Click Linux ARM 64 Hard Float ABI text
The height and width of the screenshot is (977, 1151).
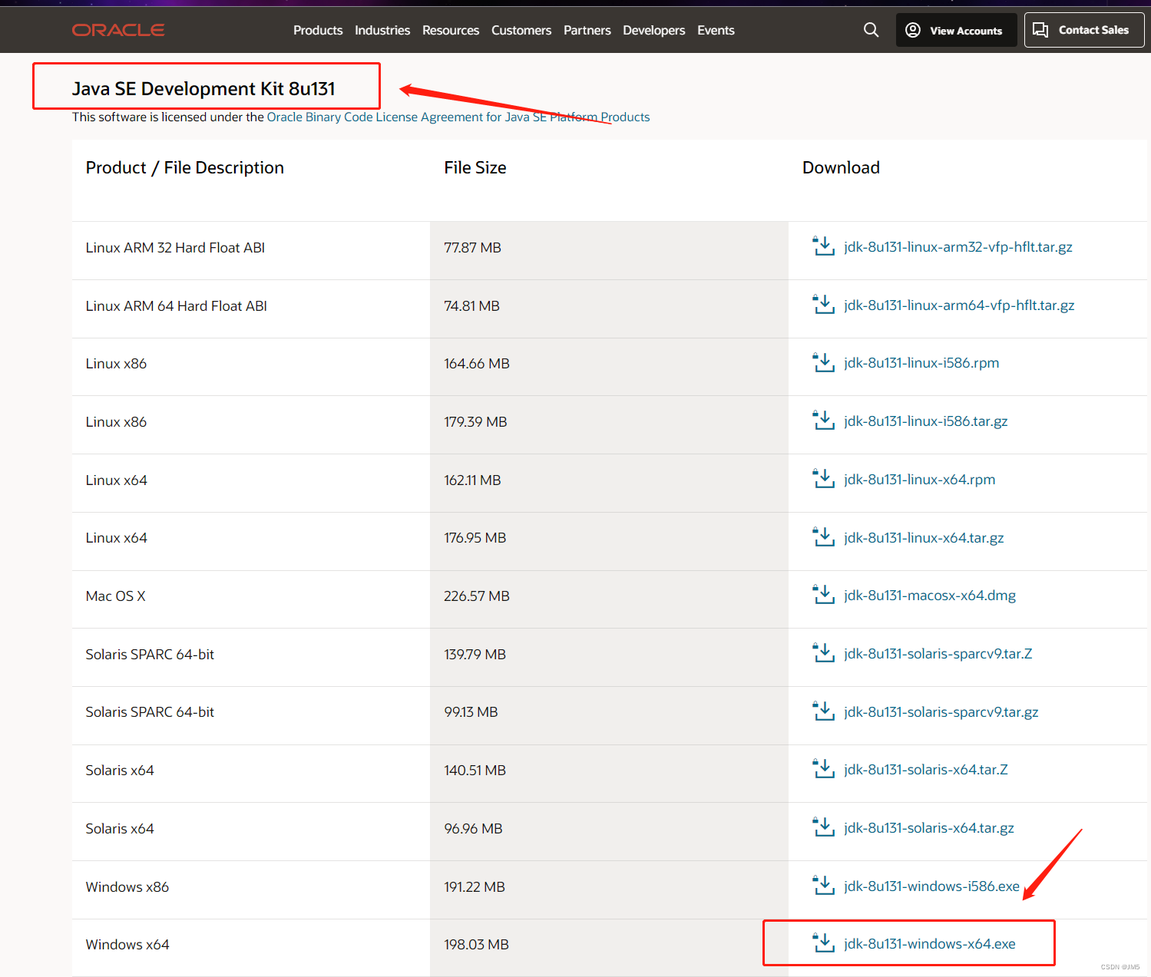tap(177, 306)
